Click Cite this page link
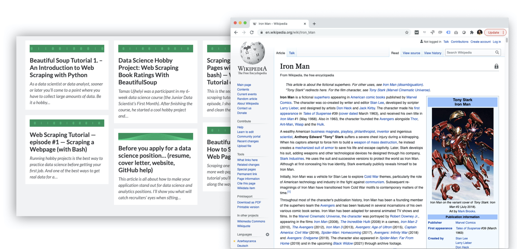 (246, 184)
